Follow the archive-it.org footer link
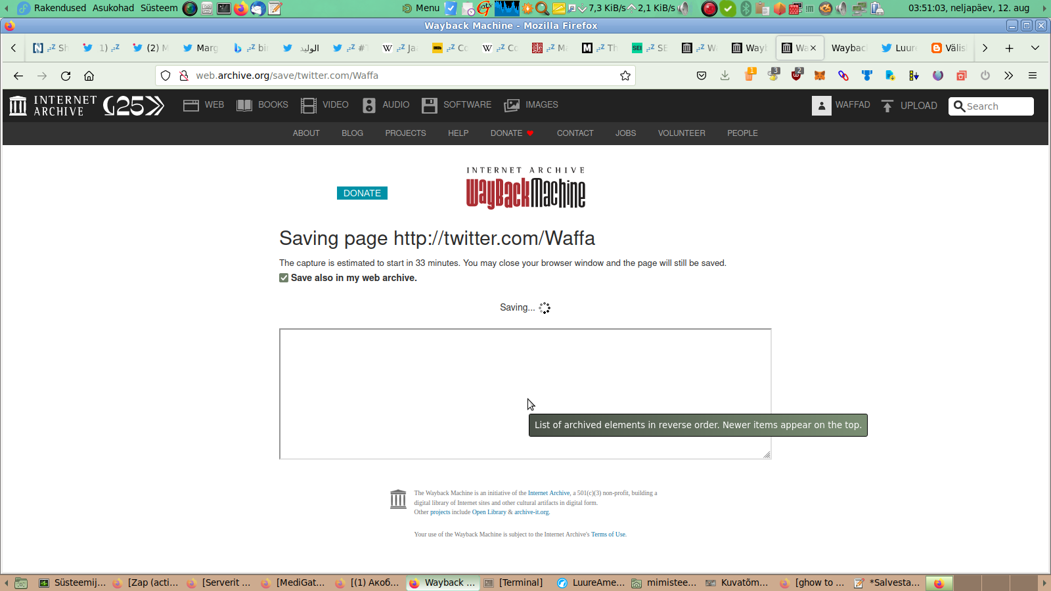Screen dimensions: 1051x591 click(x=531, y=512)
